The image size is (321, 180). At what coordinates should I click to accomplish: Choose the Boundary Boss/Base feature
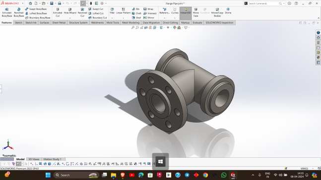tap(38, 18)
